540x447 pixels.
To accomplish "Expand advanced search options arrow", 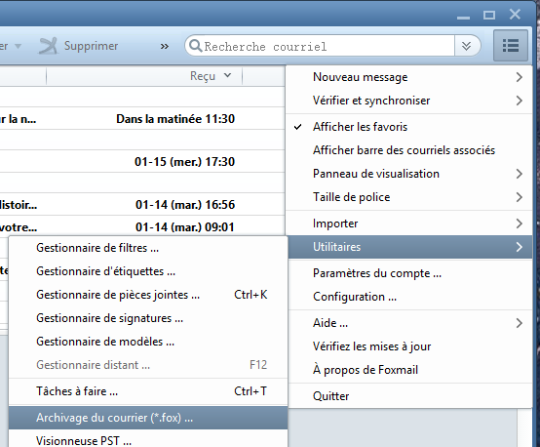I will click(x=466, y=46).
